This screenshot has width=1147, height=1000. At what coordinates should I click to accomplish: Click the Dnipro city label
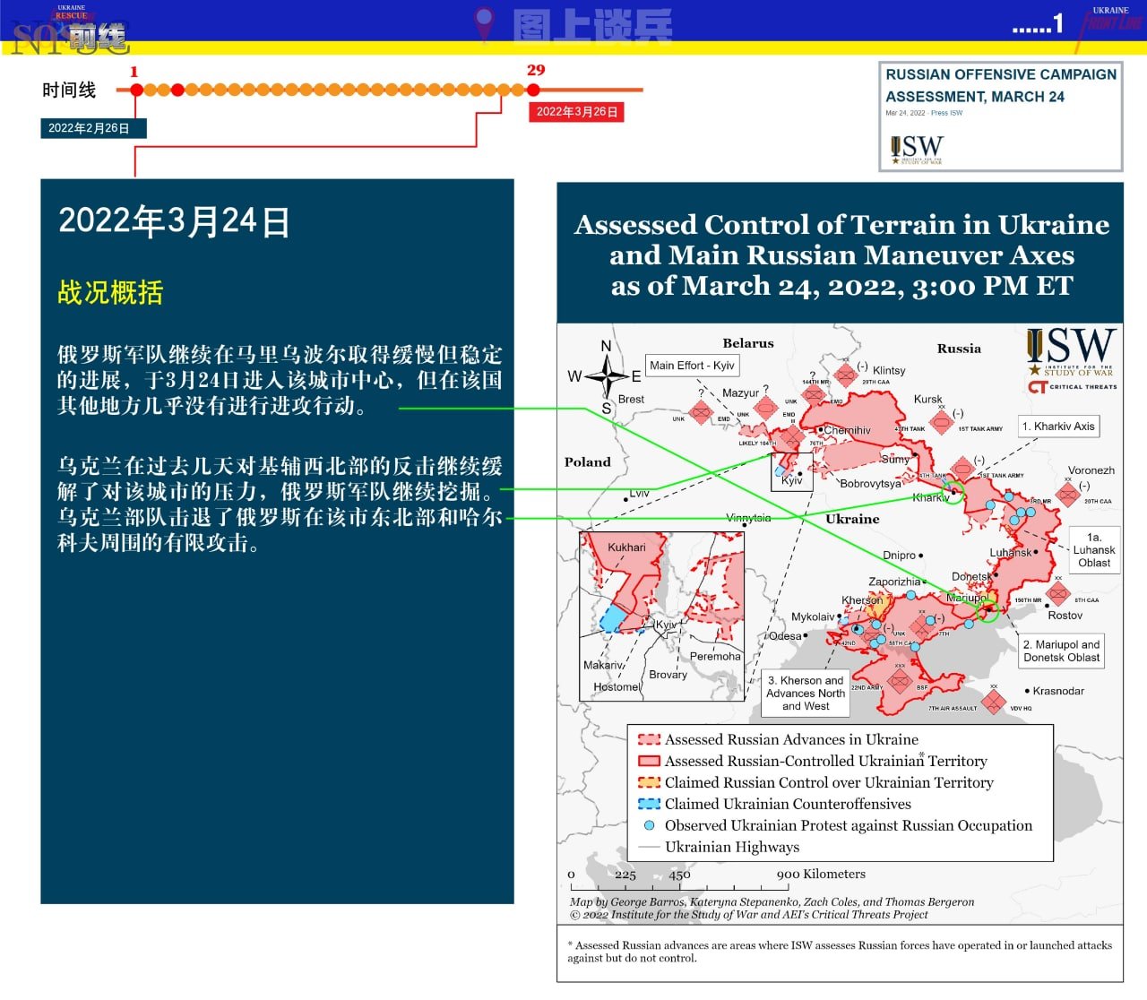[900, 556]
